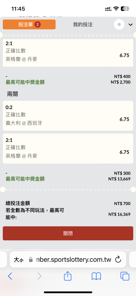Select the 0:2 義大利 @ 西班牙 bet card
136x296 pixels.
click(x=68, y=115)
